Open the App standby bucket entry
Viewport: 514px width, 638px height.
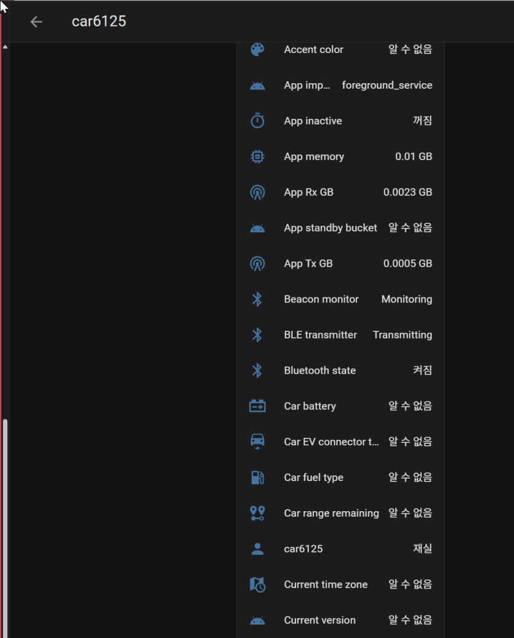tap(340, 228)
